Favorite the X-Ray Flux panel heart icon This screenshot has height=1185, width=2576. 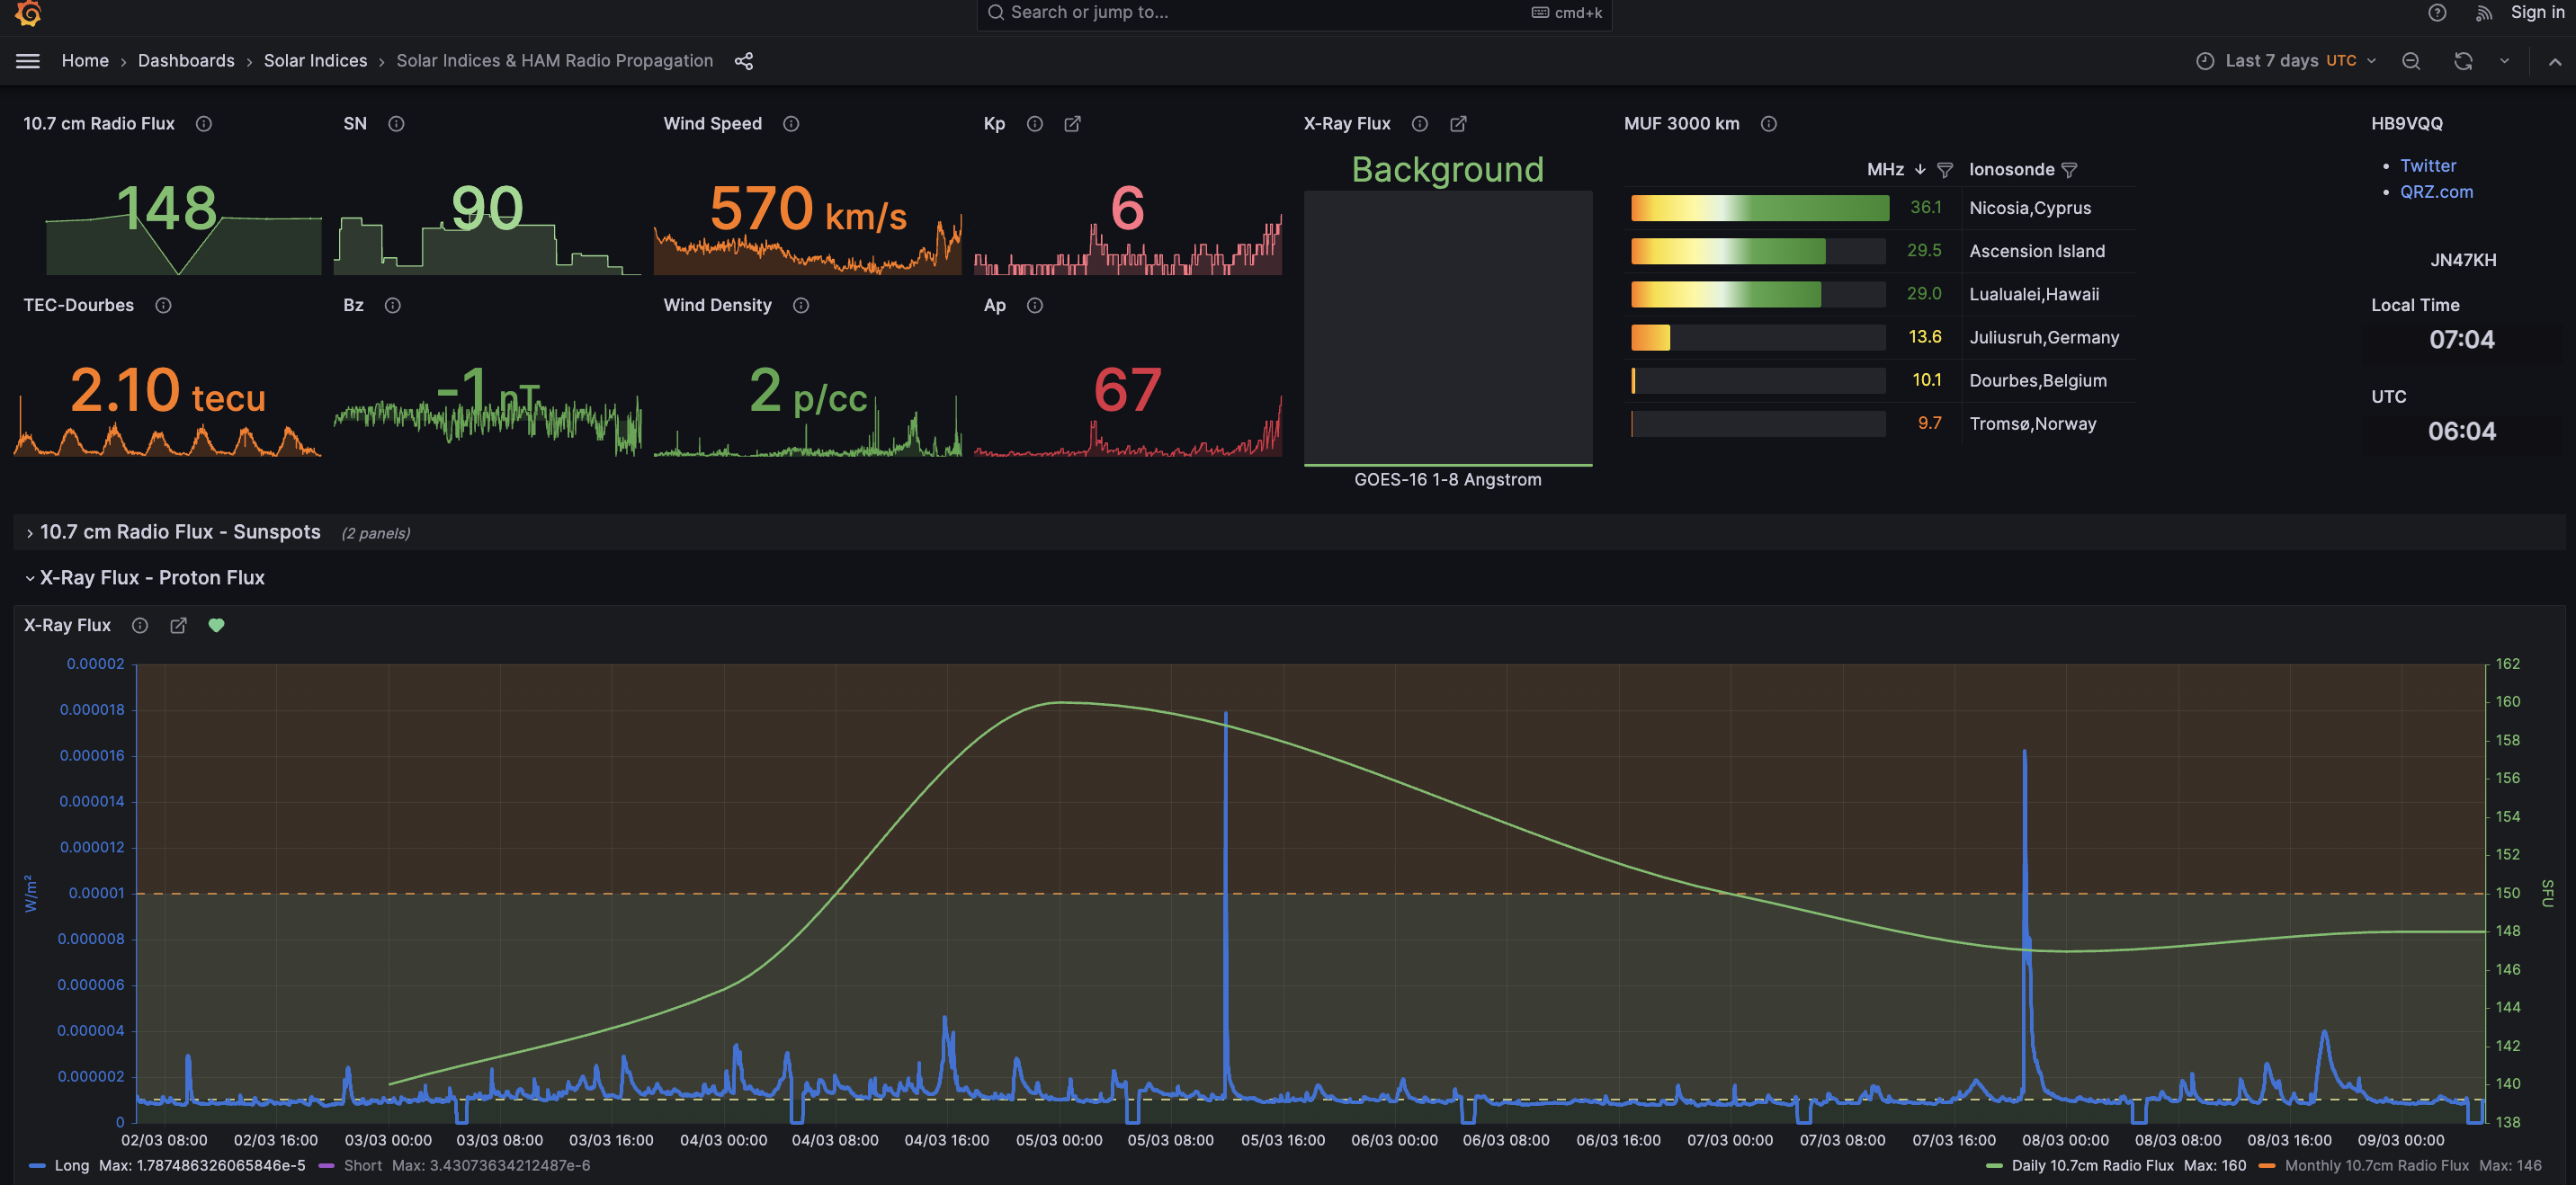click(217, 625)
